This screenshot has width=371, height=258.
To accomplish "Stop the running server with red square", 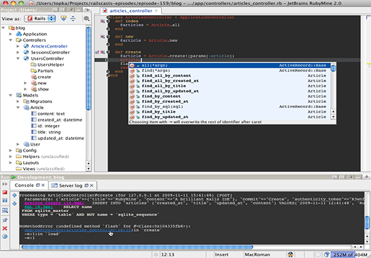I will tap(5, 192).
